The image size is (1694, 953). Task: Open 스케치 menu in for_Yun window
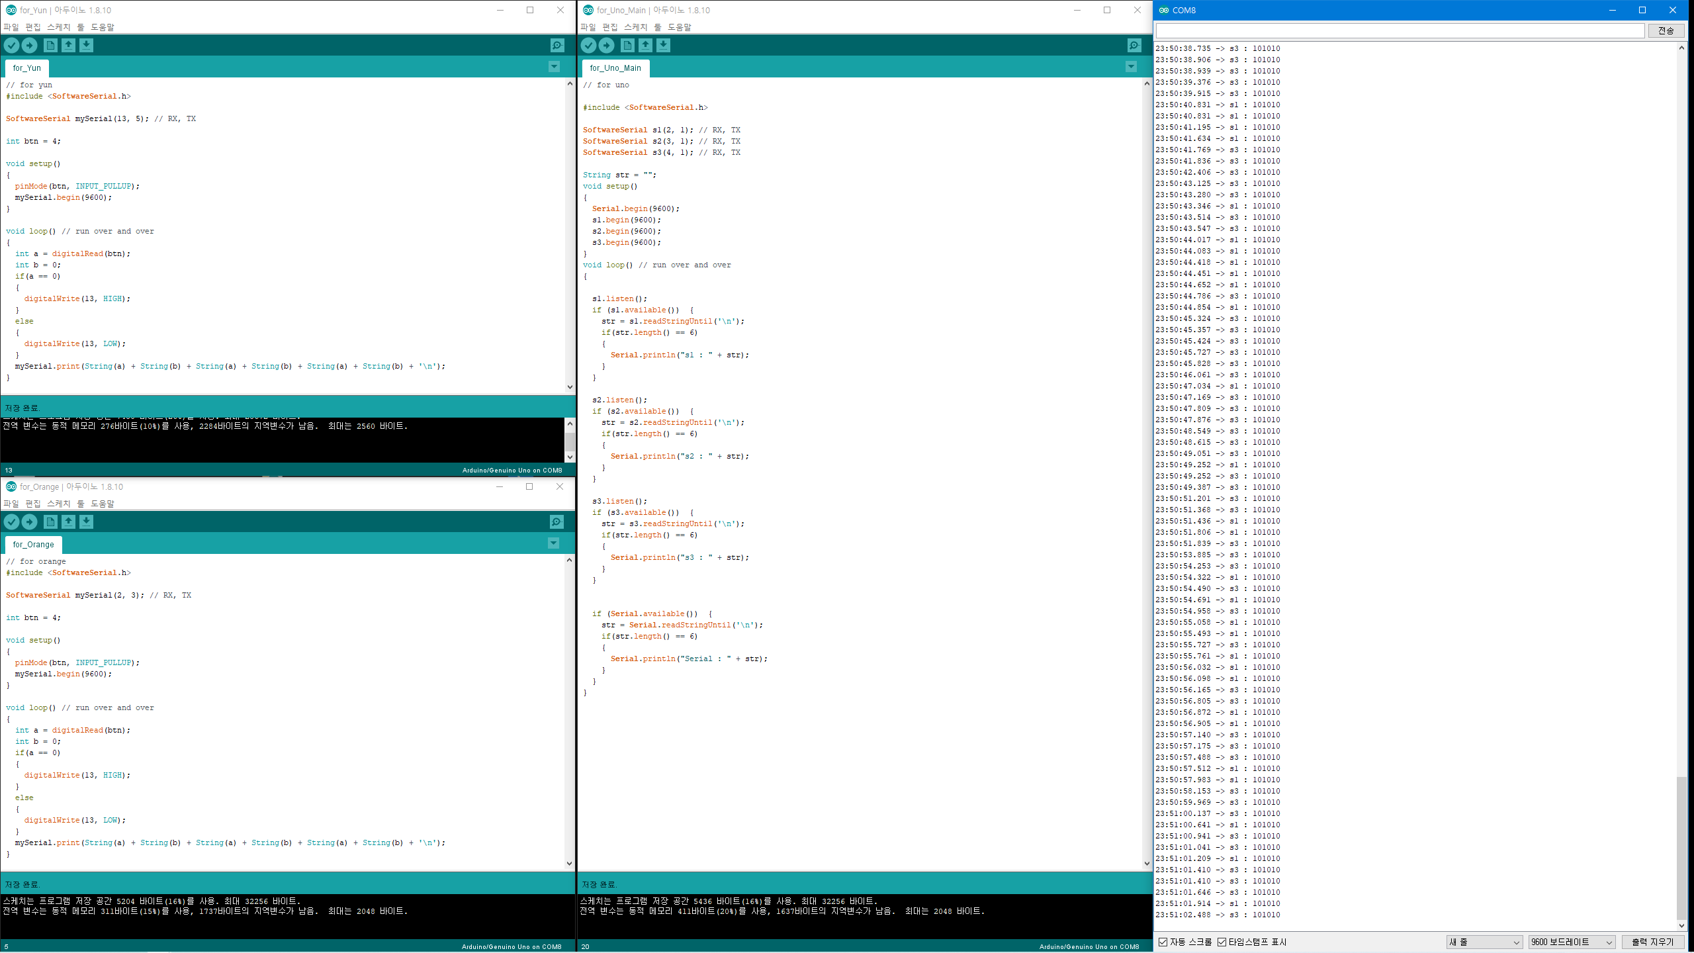58,27
